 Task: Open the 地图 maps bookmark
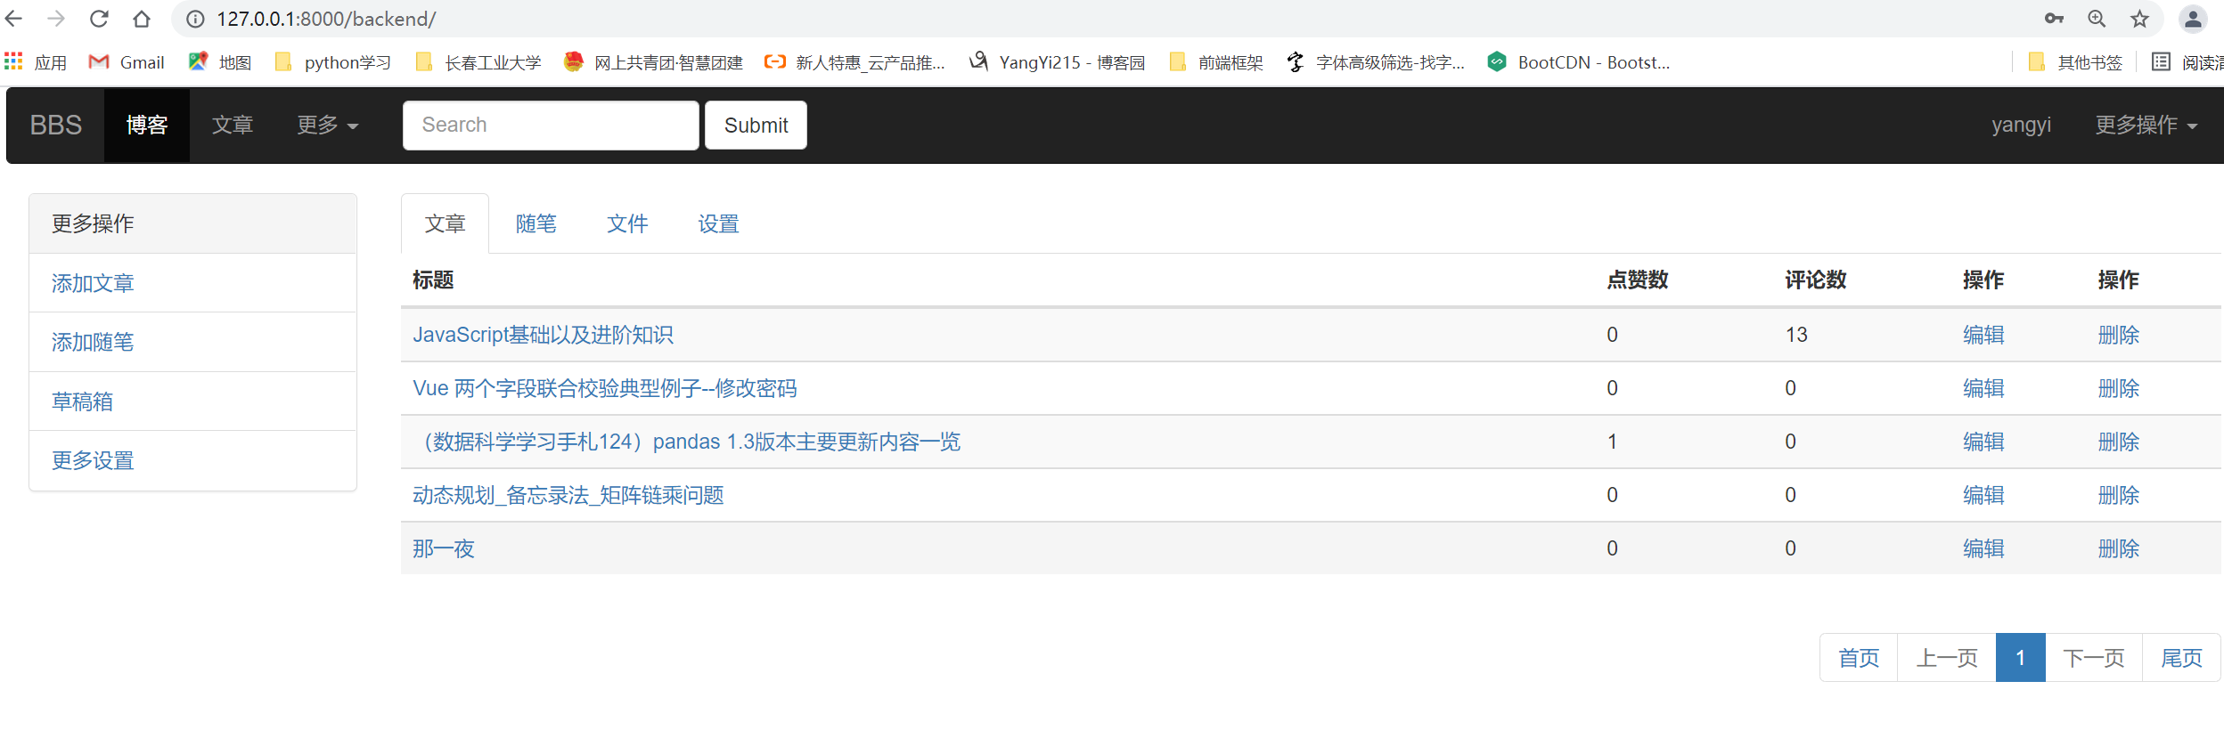(220, 62)
